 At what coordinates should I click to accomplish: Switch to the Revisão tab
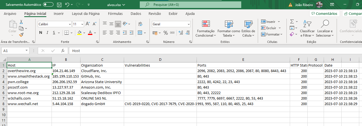coord(155,13)
